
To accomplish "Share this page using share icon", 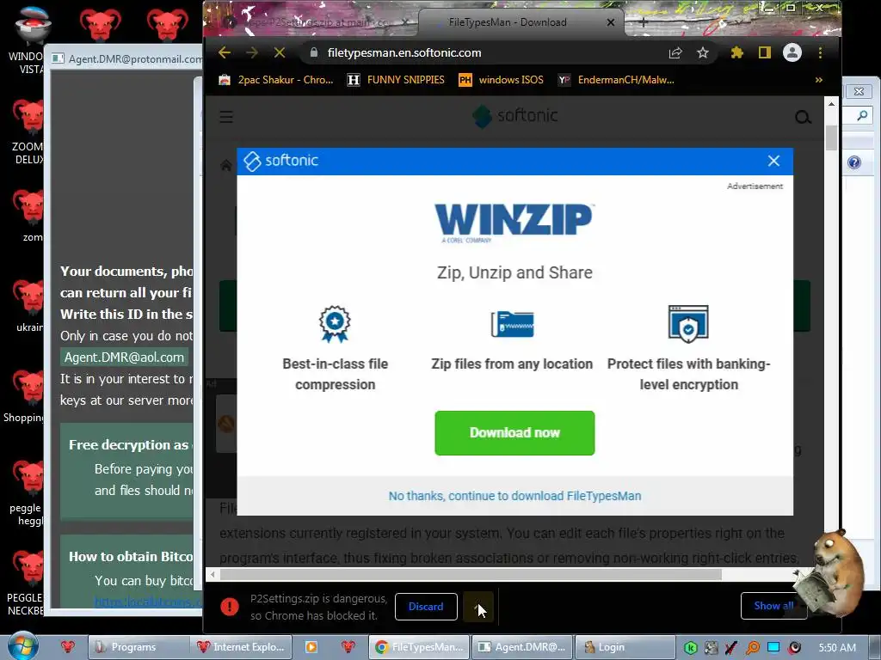I will [x=675, y=52].
